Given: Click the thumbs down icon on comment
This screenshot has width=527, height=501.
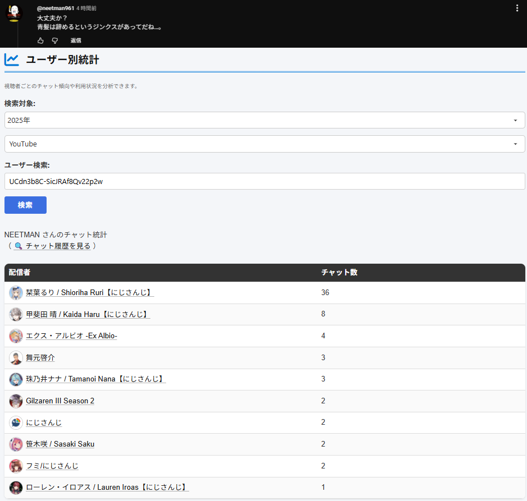Looking at the screenshot, I should coord(55,40).
